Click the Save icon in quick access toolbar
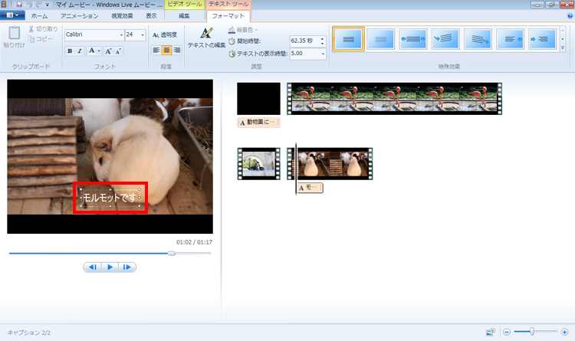The width and height of the screenshot is (575, 341). tap(19, 5)
